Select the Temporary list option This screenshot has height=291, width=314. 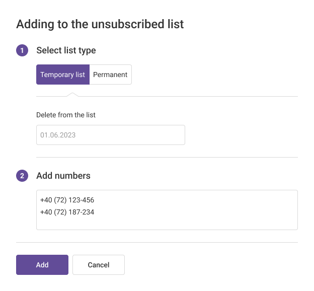pos(63,75)
